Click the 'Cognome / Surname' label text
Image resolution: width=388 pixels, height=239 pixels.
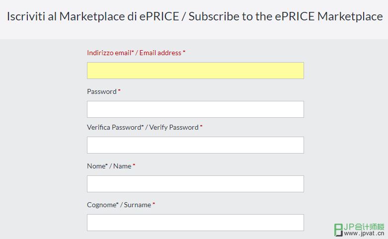[119, 205]
